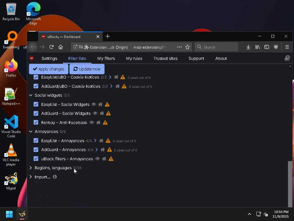The height and width of the screenshot is (221, 294).
Task: Click the home icon for EasyList – Social Widgets
Action: point(100,104)
